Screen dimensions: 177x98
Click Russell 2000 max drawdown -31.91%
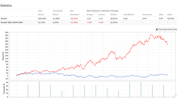click(74, 22)
